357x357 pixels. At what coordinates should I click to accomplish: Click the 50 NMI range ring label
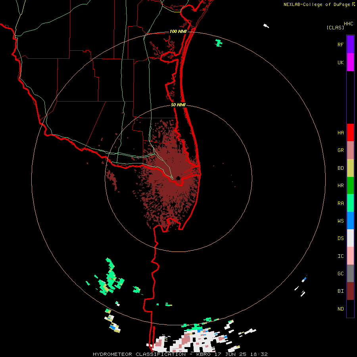(178, 105)
